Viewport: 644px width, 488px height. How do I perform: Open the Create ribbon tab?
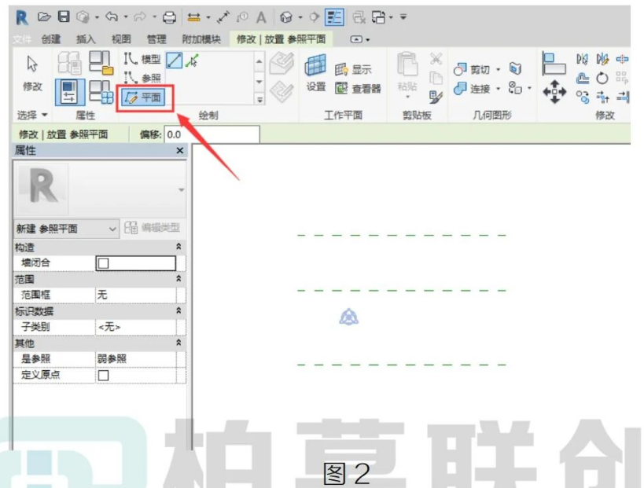(x=51, y=39)
